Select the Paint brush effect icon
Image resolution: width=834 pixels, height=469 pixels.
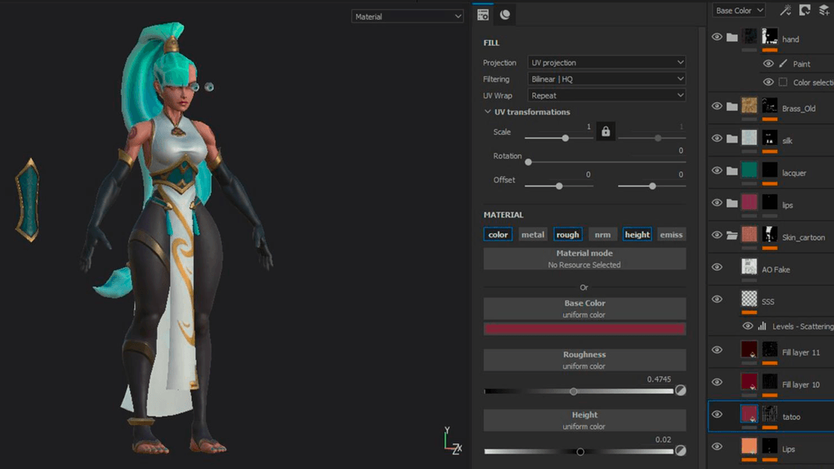click(783, 64)
